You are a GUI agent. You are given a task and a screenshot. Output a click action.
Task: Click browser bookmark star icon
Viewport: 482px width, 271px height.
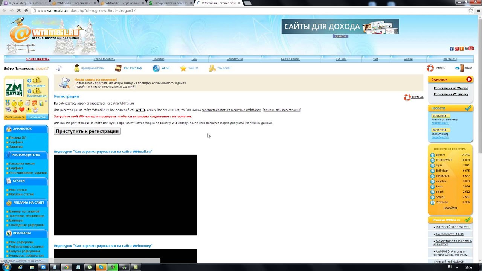(471, 11)
